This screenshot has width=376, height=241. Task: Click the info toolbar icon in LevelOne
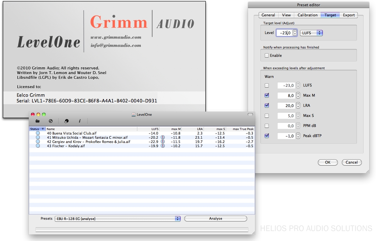(x=79, y=121)
